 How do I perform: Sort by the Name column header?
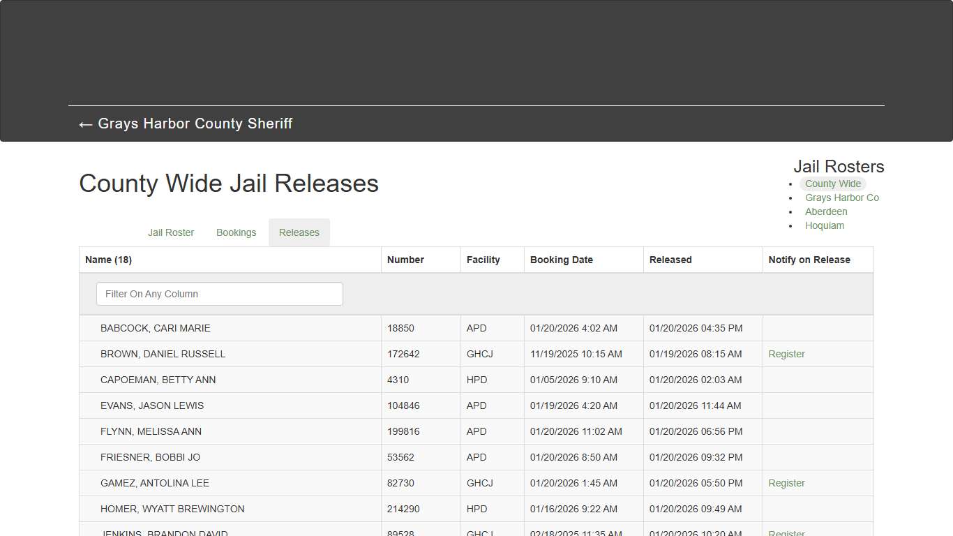coord(108,259)
